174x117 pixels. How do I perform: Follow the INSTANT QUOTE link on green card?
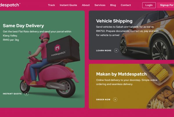click(x=12, y=94)
